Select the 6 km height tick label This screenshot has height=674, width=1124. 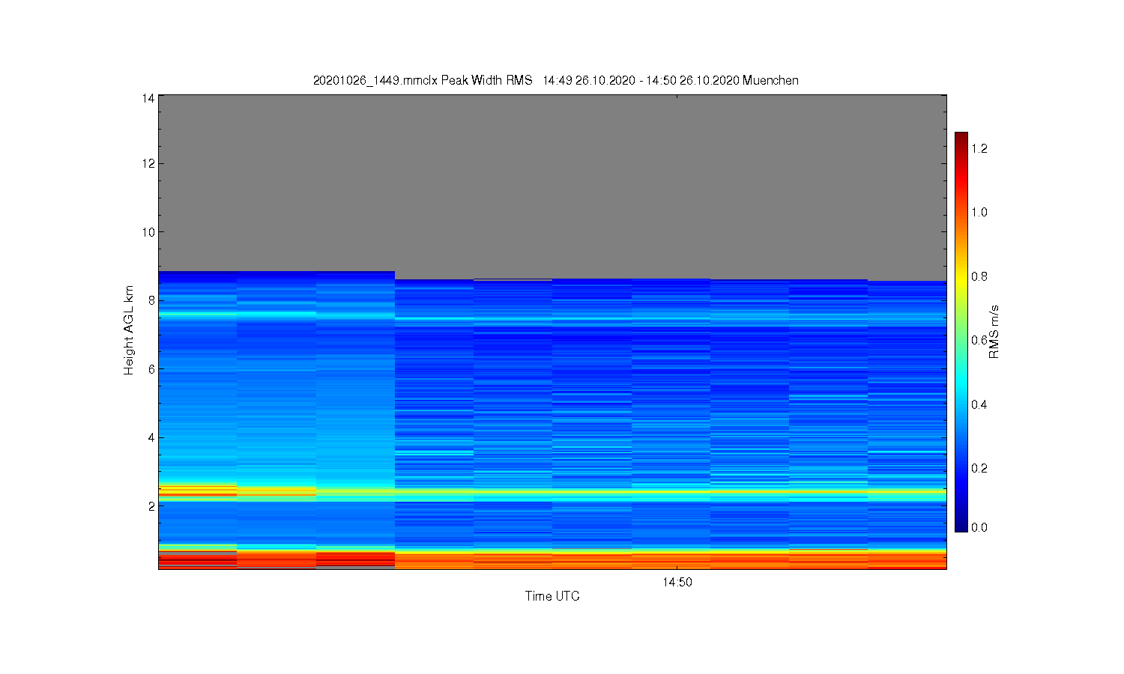pos(151,369)
